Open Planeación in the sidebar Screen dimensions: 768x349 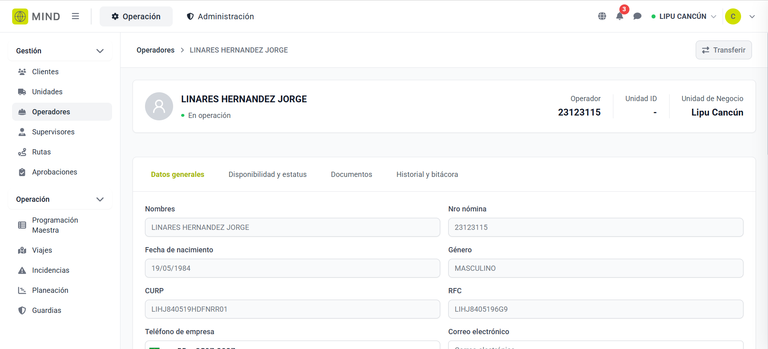click(x=62, y=290)
